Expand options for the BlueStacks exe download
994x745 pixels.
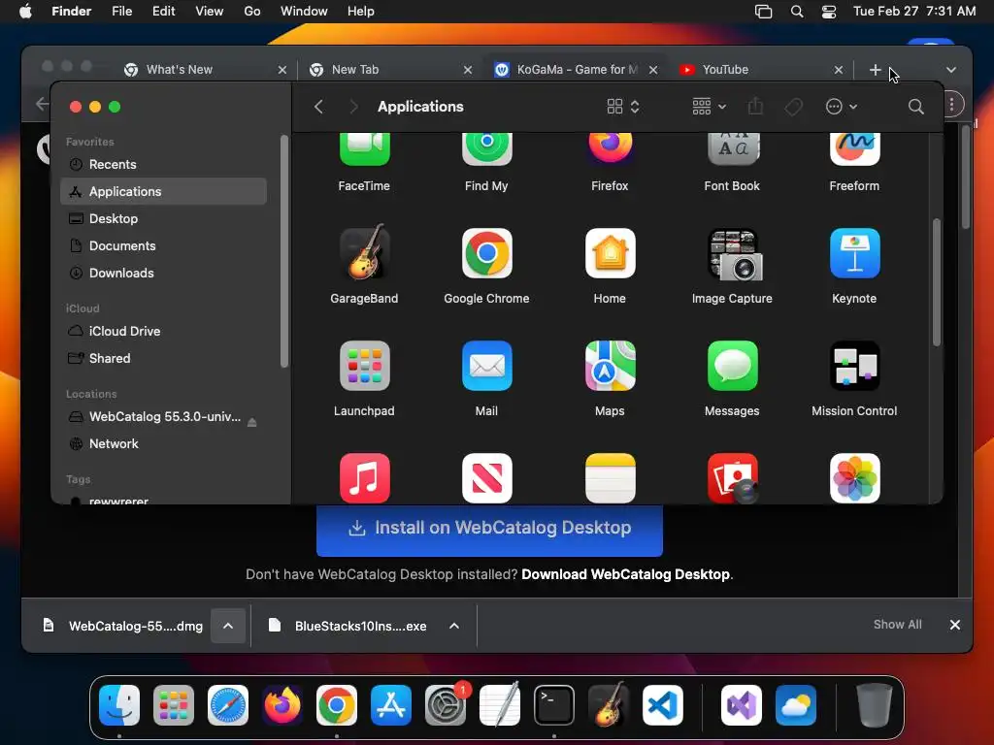tap(454, 626)
